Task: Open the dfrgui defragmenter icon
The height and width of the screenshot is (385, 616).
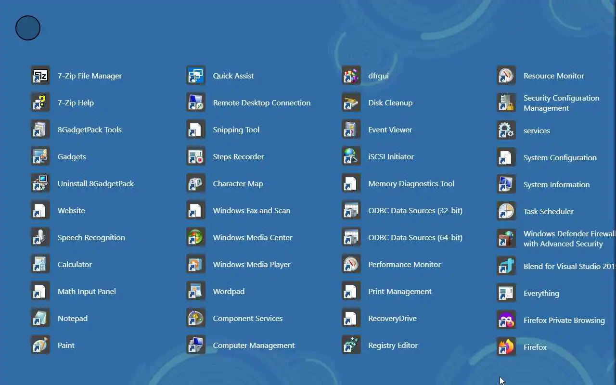Action: [x=351, y=76]
